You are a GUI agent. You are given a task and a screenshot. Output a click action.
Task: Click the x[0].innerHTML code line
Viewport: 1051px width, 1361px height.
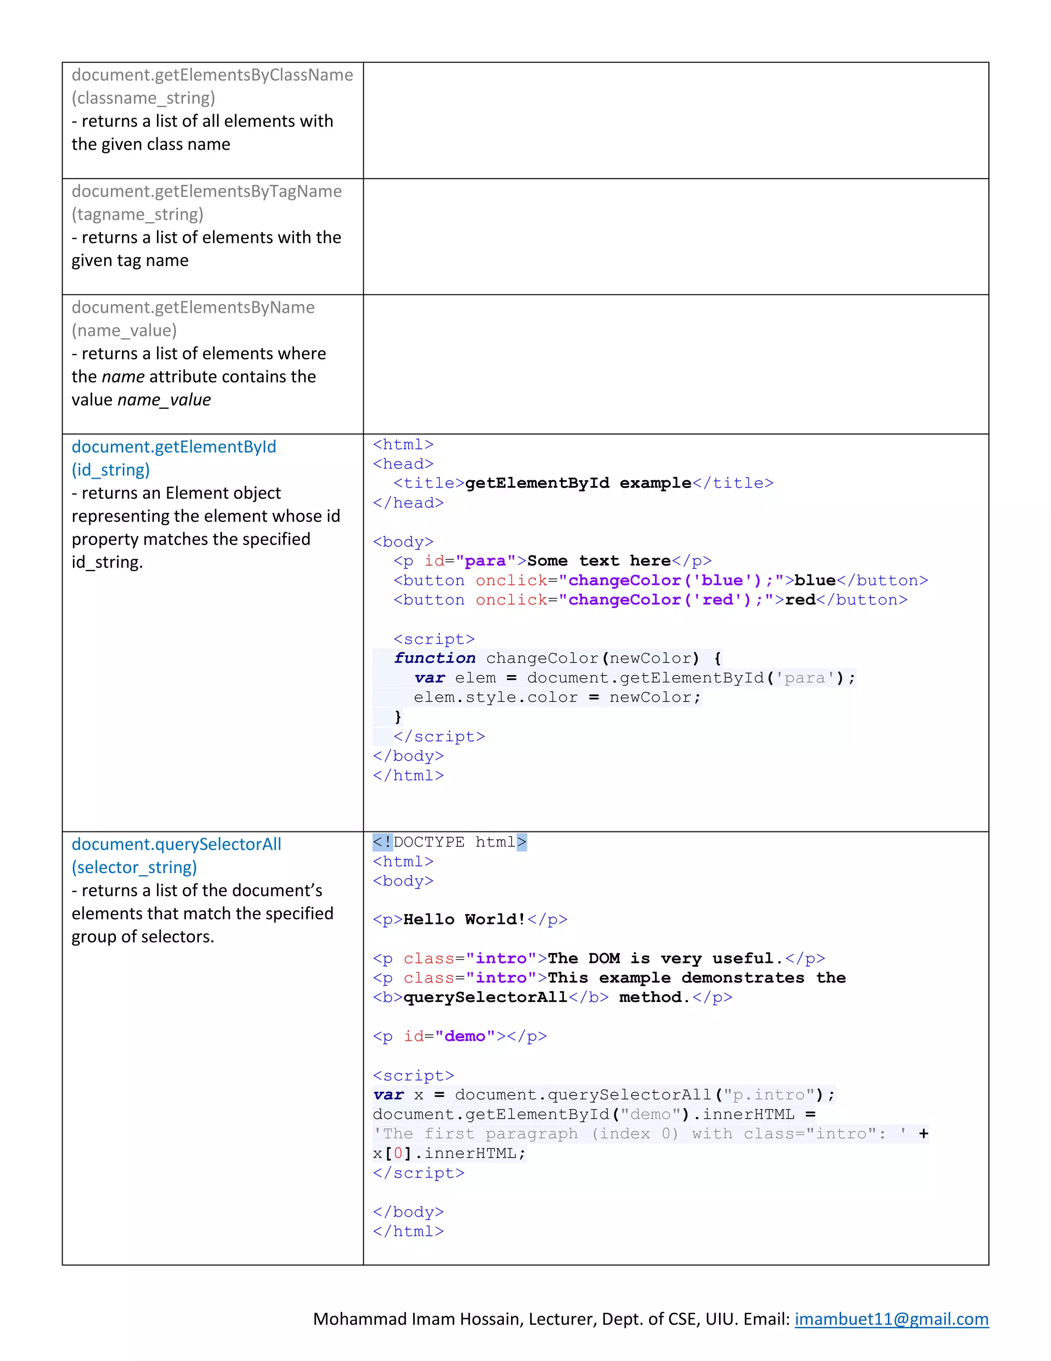pos(449,1154)
